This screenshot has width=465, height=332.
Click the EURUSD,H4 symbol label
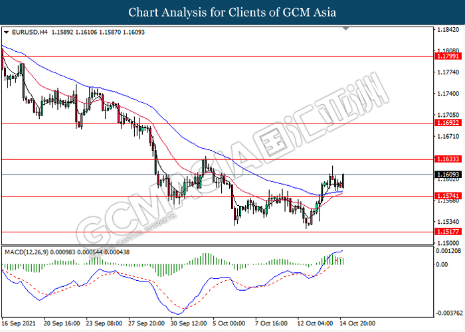tap(30, 32)
